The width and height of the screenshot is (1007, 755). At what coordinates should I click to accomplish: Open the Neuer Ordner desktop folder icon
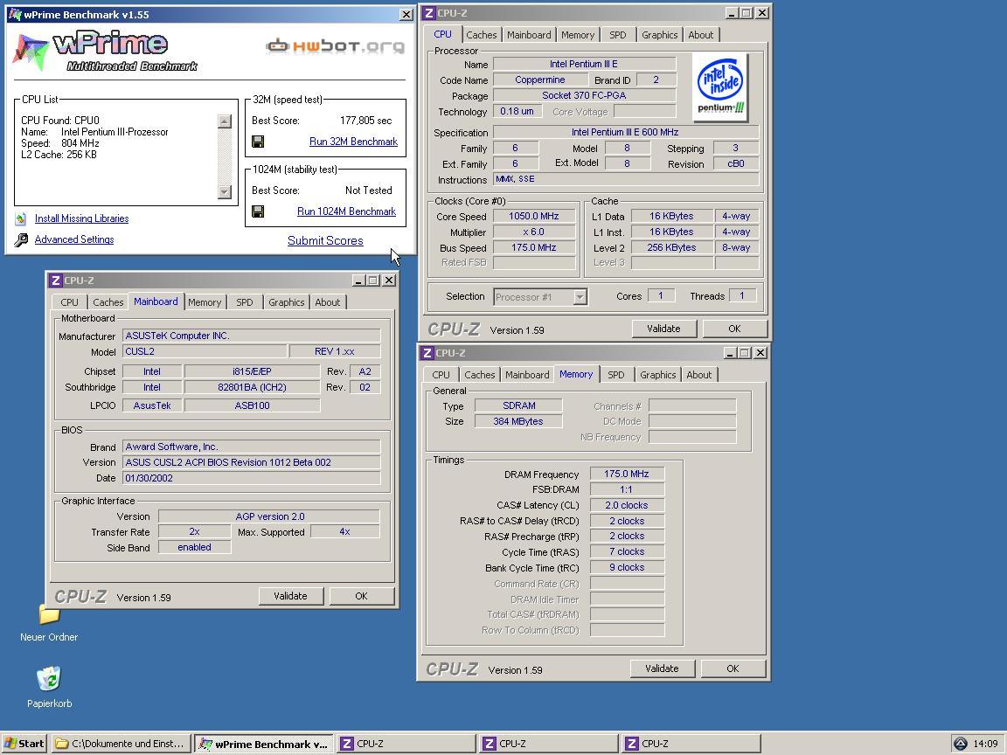click(x=49, y=615)
